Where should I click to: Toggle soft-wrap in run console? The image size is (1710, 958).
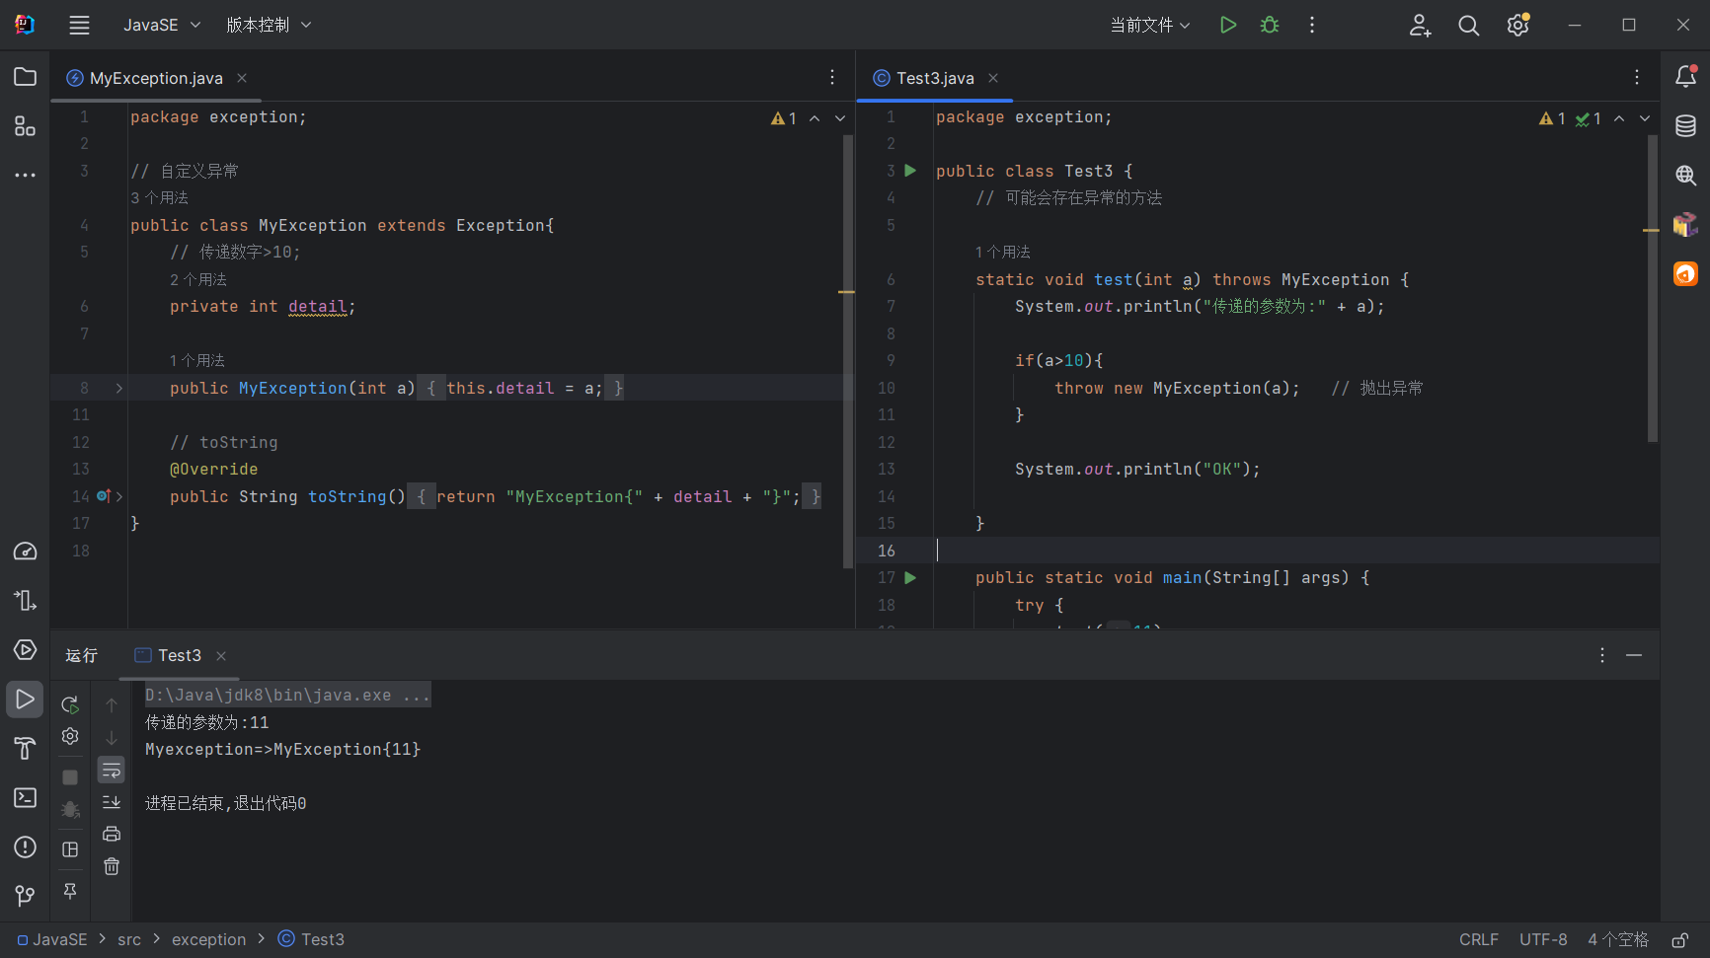(x=112, y=771)
